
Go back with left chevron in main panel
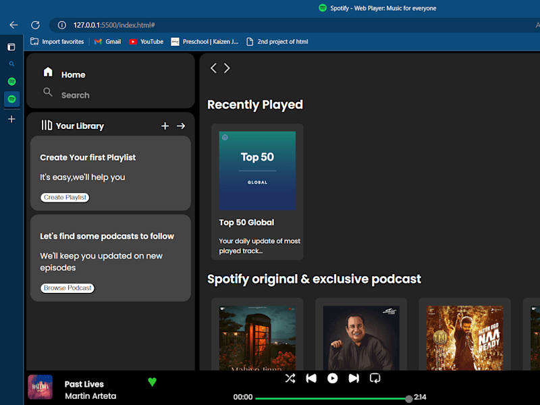click(213, 68)
